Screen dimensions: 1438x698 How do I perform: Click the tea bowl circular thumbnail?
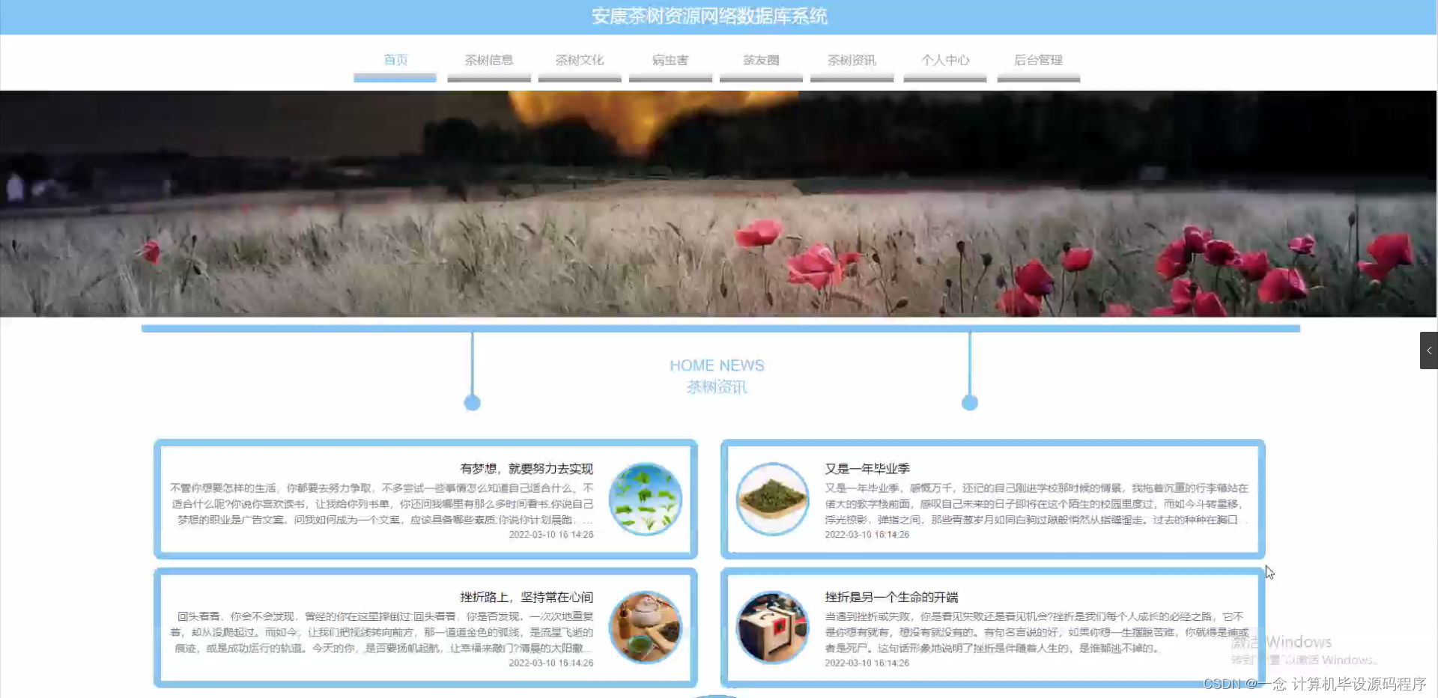[x=772, y=499]
